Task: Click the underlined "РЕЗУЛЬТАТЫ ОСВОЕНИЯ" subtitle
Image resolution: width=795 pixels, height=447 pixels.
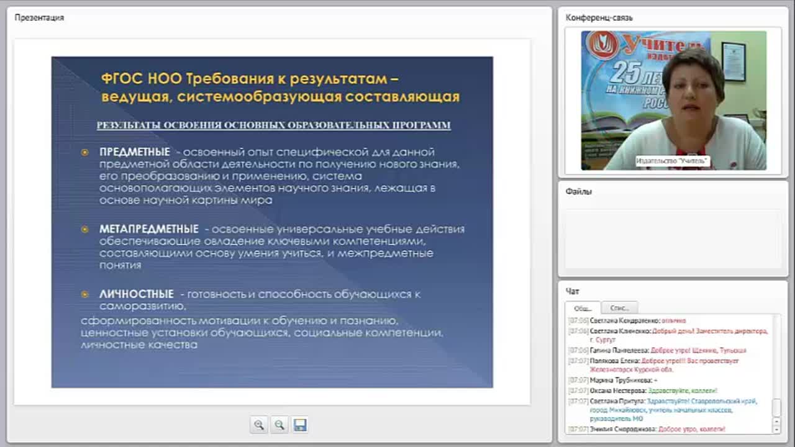Action: [x=273, y=125]
